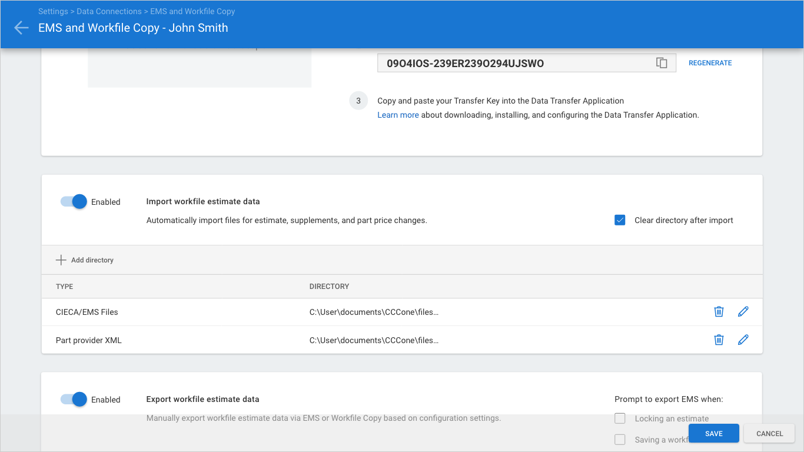Click the Import workfile estimate data heading
This screenshot has width=804, height=452.
click(x=203, y=201)
